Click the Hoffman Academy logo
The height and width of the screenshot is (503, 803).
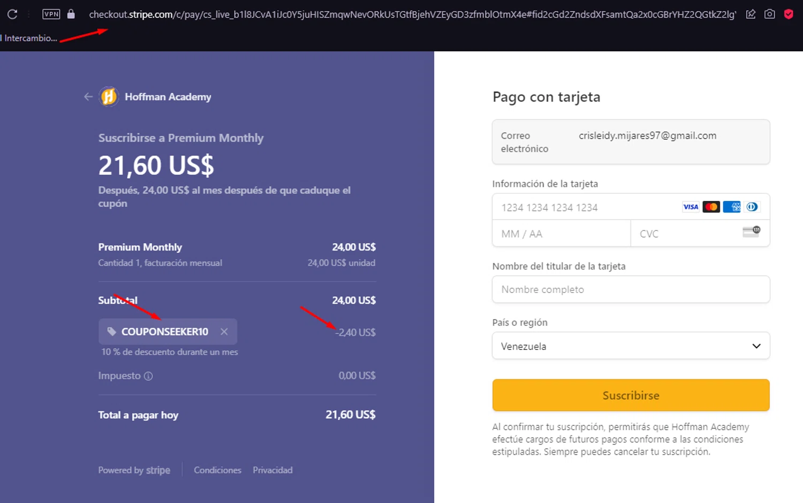(x=109, y=97)
